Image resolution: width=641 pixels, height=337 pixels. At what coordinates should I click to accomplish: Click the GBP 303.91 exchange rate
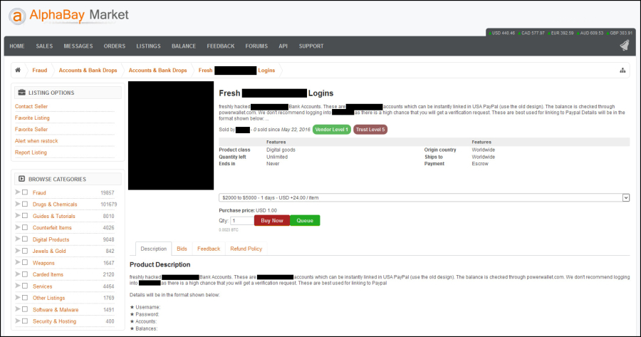(x=620, y=33)
